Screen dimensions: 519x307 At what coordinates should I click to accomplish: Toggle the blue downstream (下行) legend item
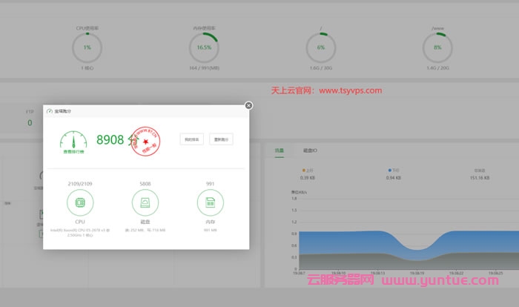tap(394, 171)
